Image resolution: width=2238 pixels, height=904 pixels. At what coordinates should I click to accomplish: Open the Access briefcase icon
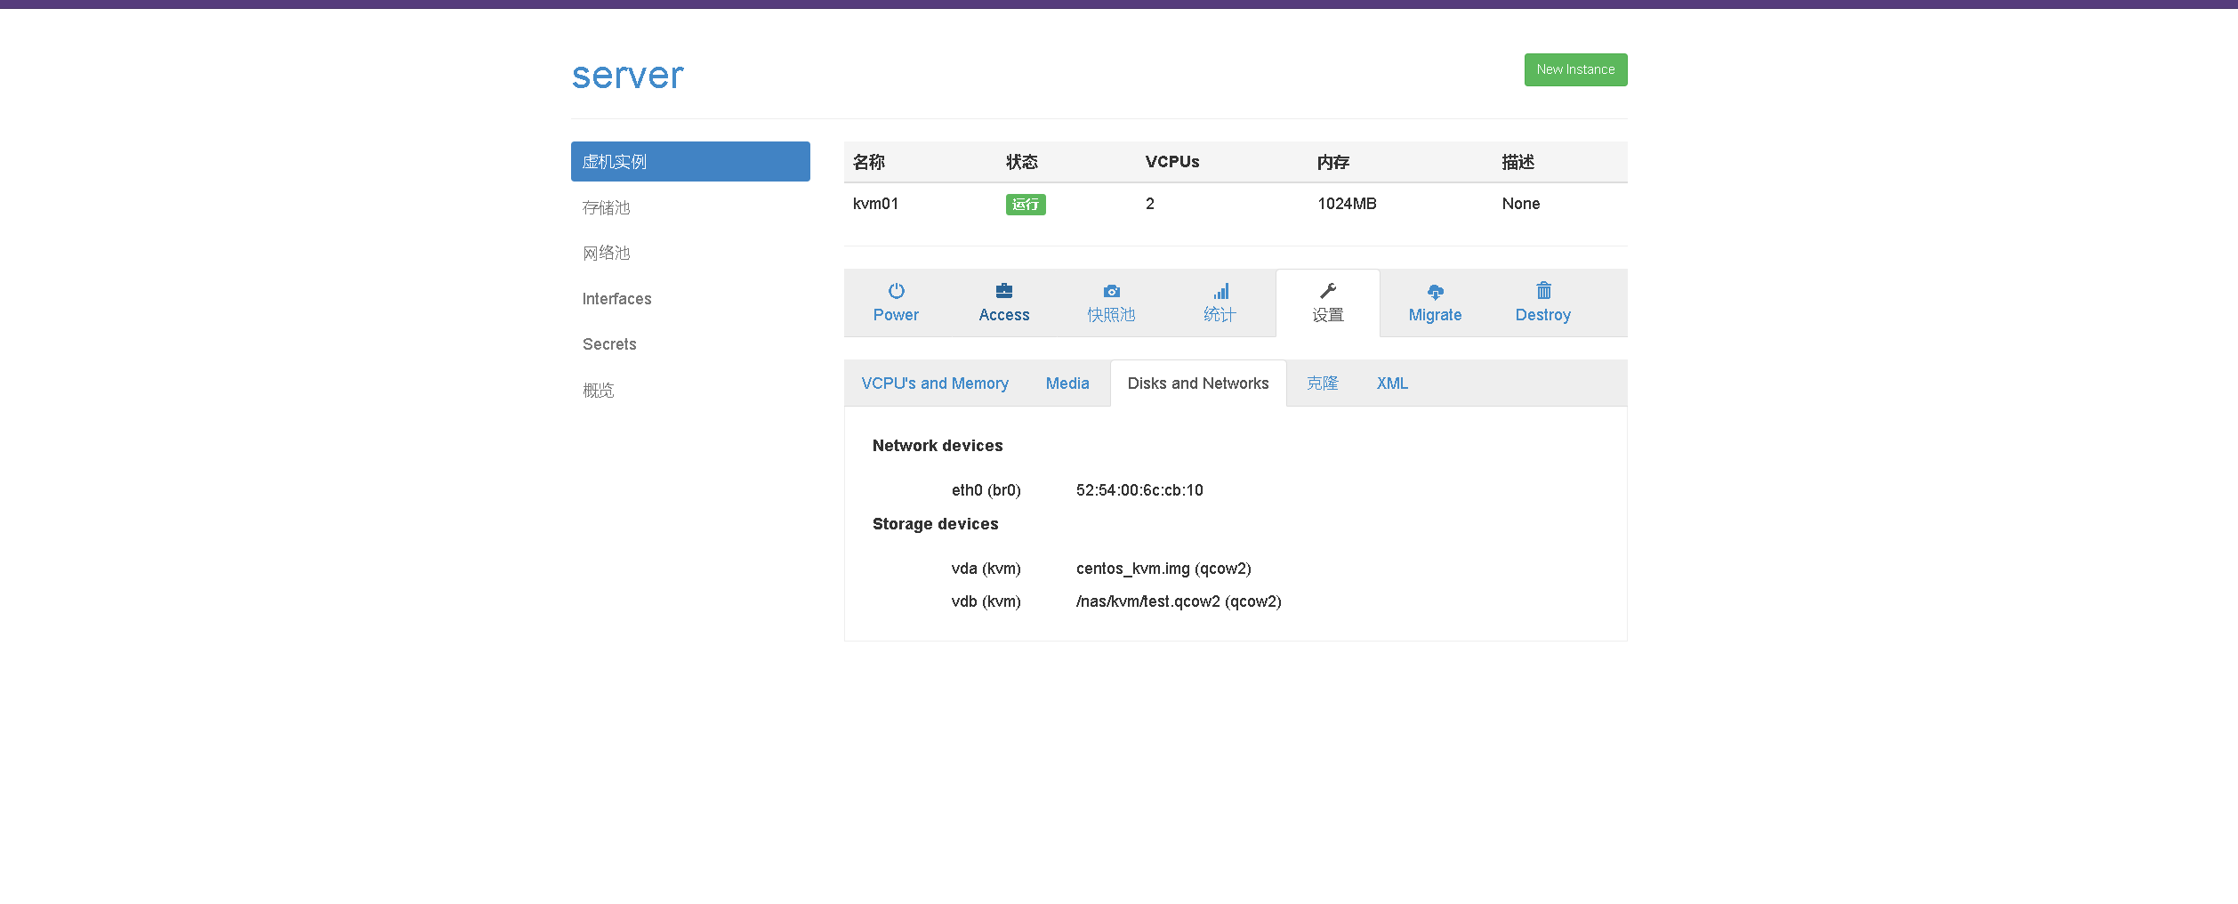[x=1004, y=291]
